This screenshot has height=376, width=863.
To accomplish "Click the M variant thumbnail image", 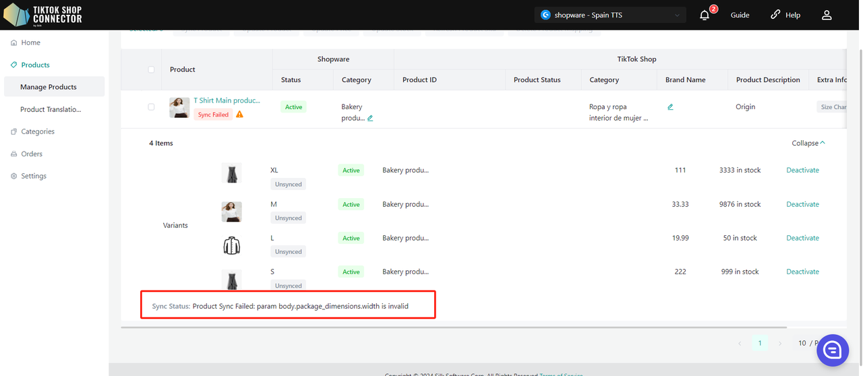I will tap(231, 212).
